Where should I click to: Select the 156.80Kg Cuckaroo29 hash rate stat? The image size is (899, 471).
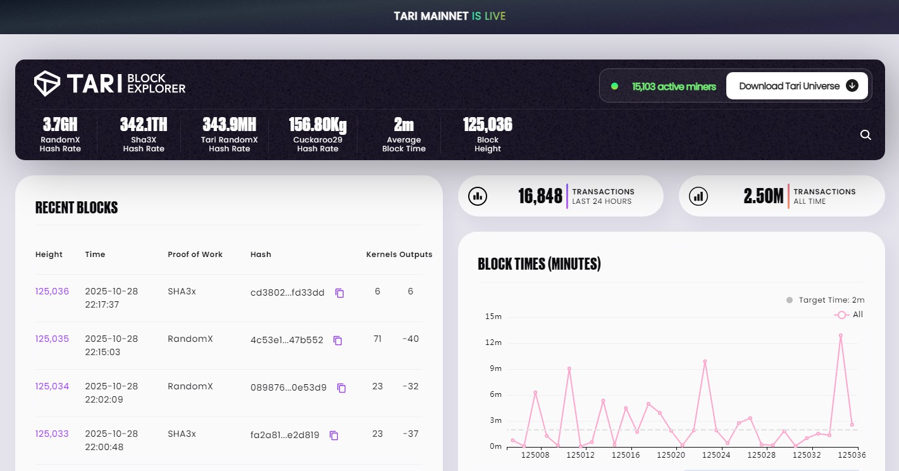click(318, 135)
